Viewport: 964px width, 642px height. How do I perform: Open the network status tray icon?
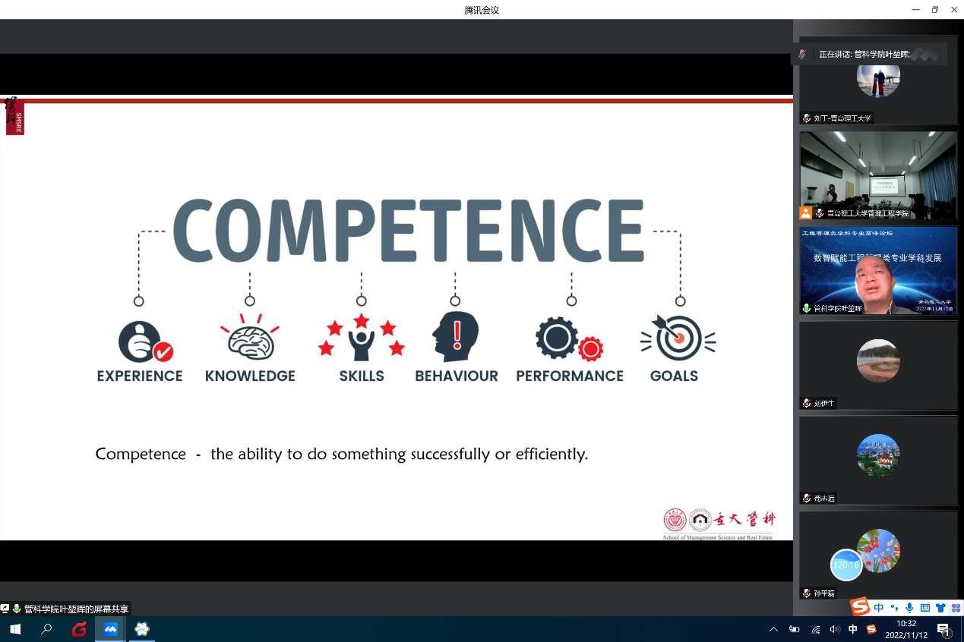[x=815, y=629]
